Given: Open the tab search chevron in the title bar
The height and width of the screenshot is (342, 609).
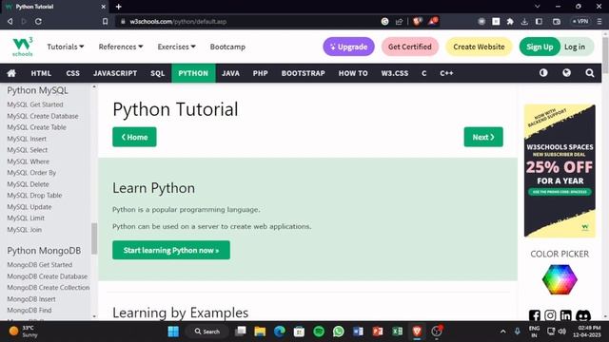Looking at the screenshot, I should click(x=537, y=7).
